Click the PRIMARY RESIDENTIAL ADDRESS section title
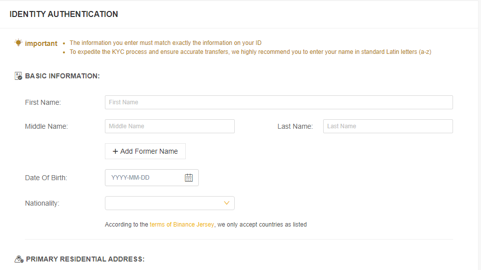This screenshot has width=481, height=270. [85, 260]
